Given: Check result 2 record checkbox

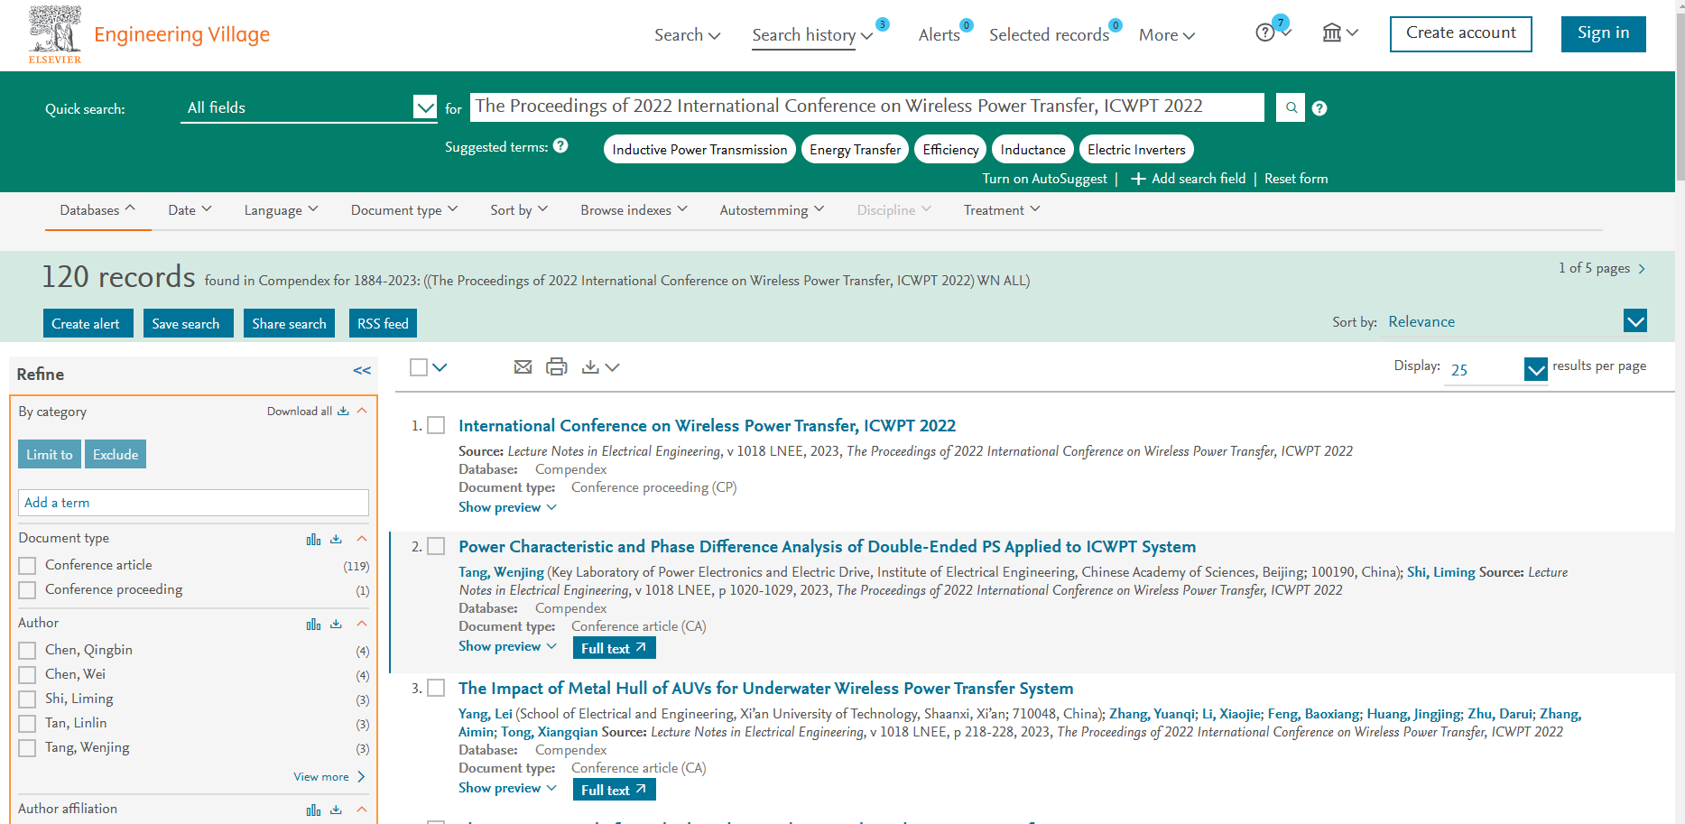Looking at the screenshot, I should click(436, 546).
